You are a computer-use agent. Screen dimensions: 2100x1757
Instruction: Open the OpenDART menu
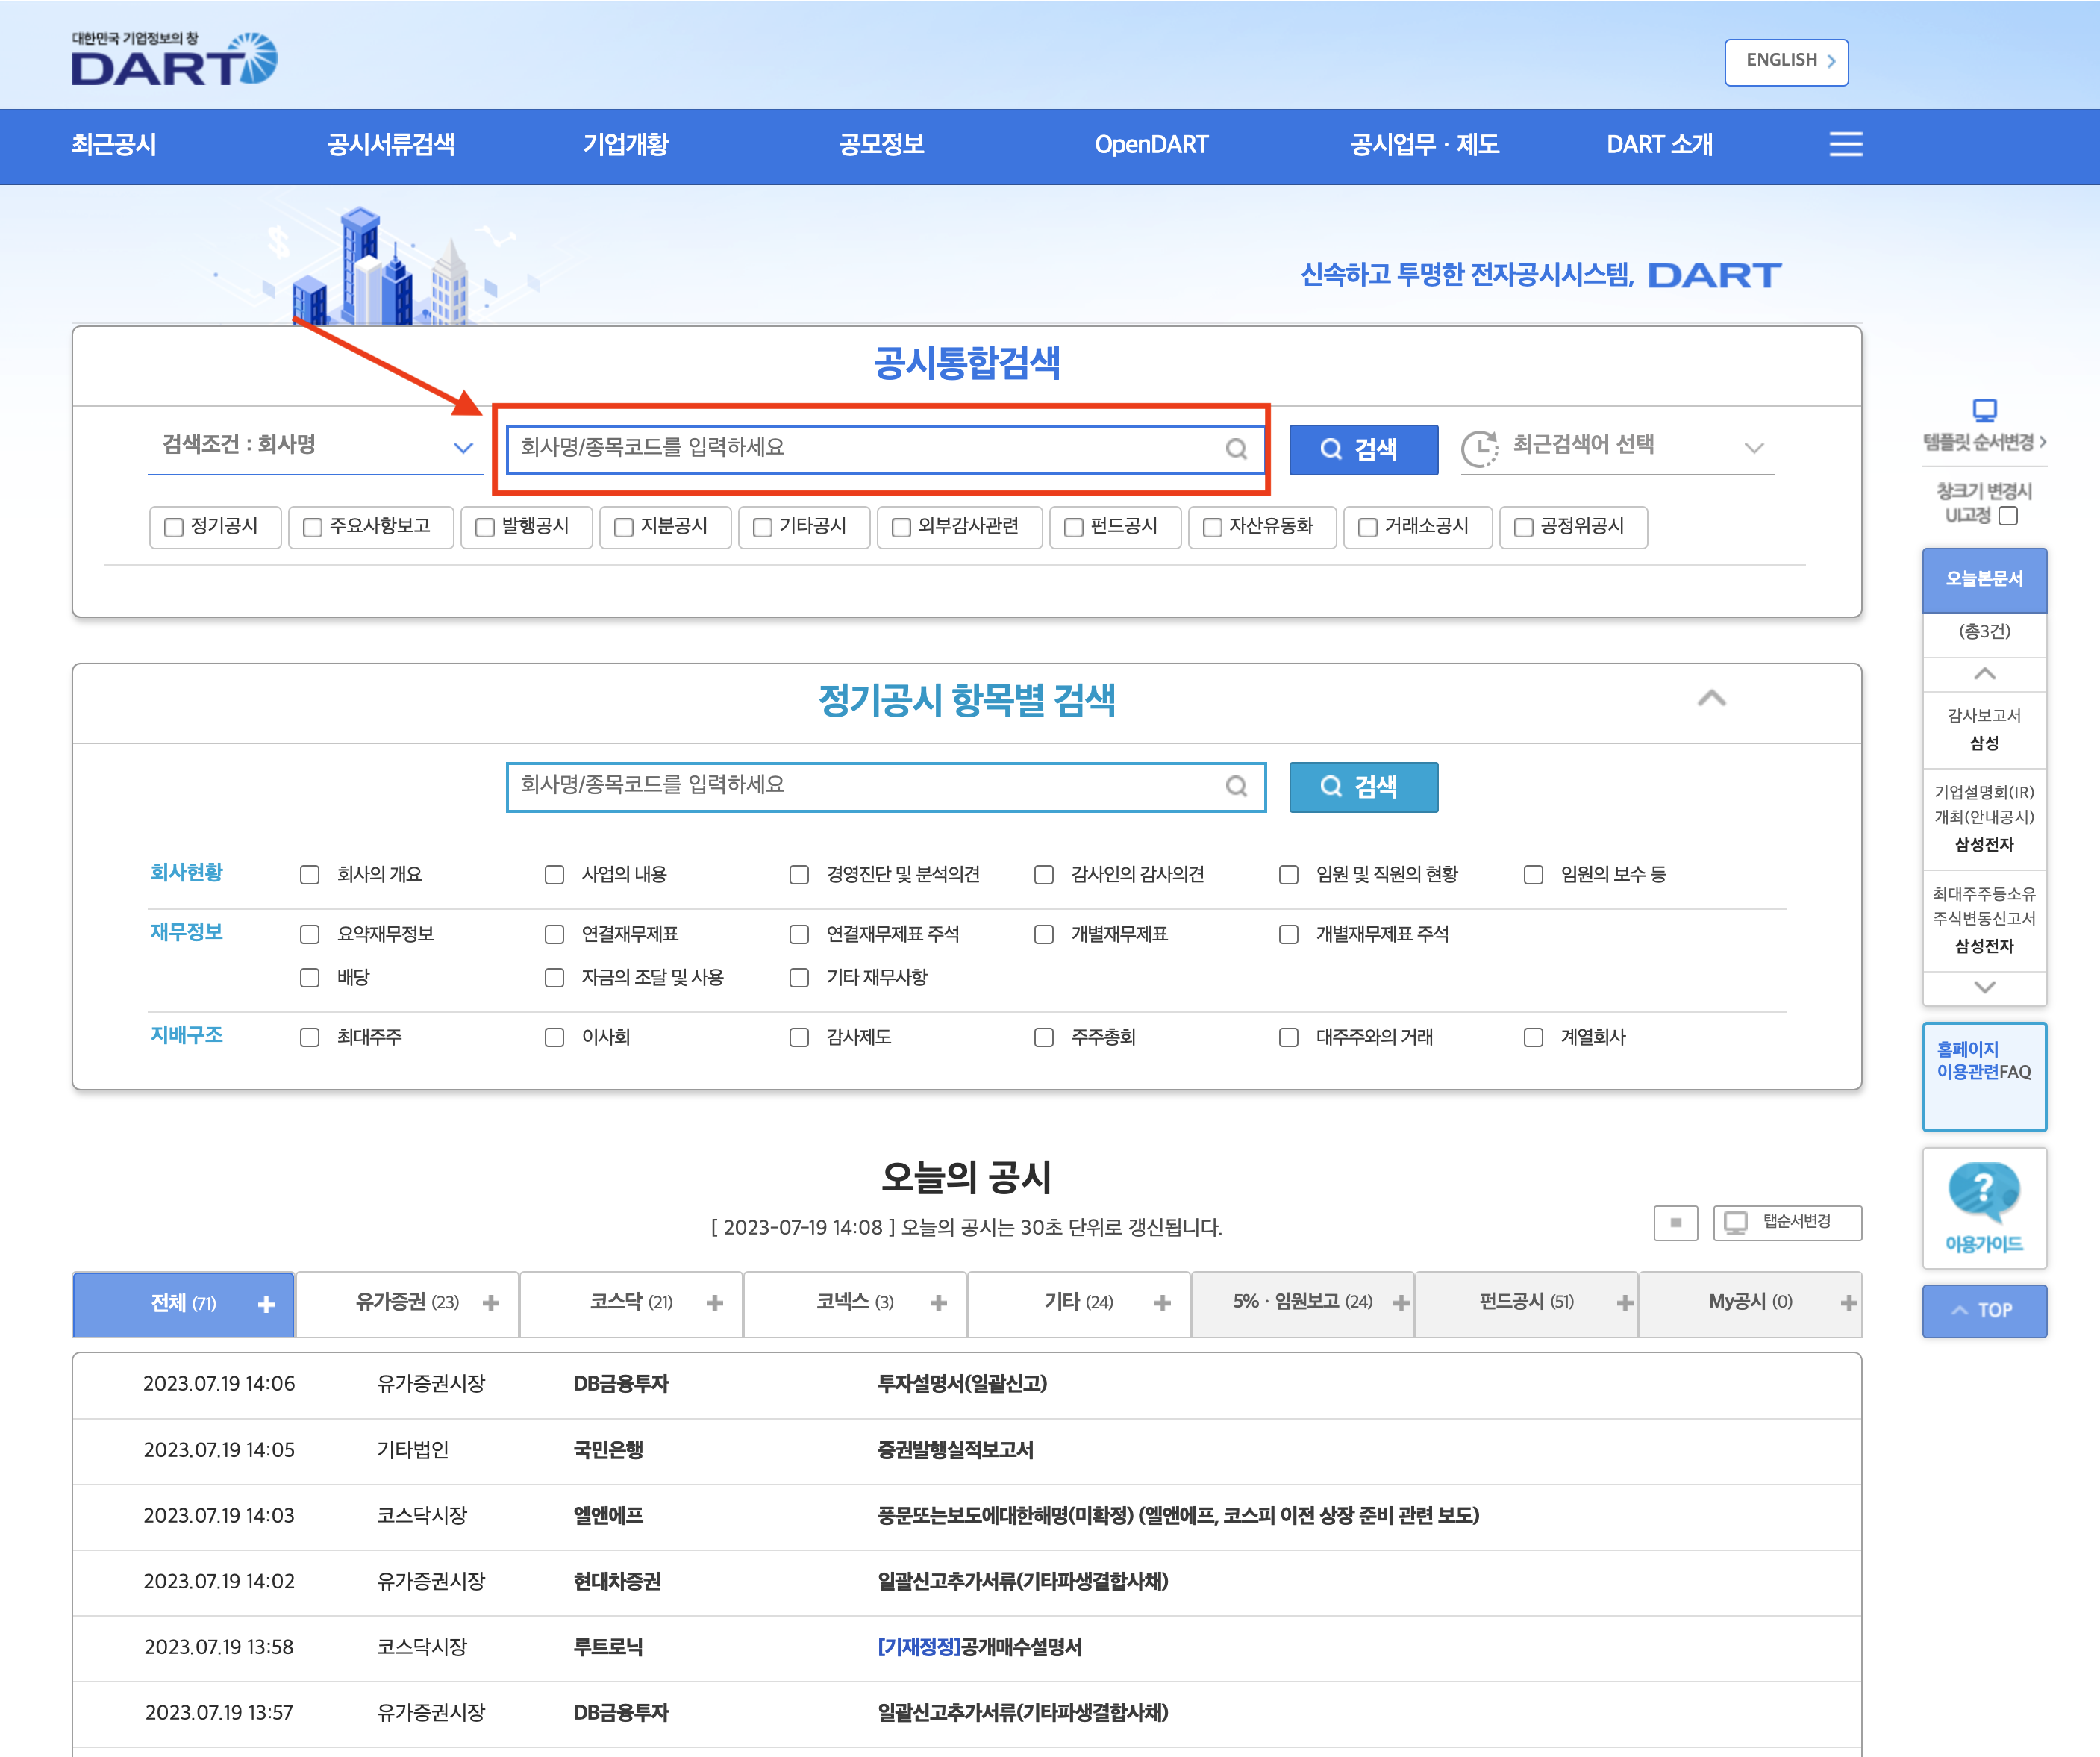[1151, 144]
